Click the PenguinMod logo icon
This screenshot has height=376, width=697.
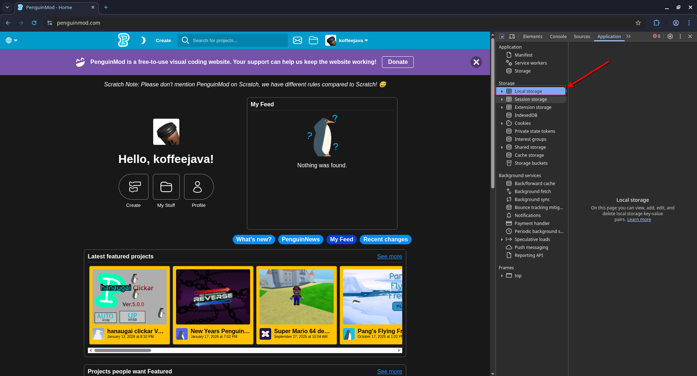coord(123,40)
